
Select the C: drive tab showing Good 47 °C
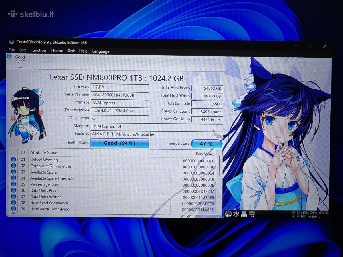(x=20, y=61)
